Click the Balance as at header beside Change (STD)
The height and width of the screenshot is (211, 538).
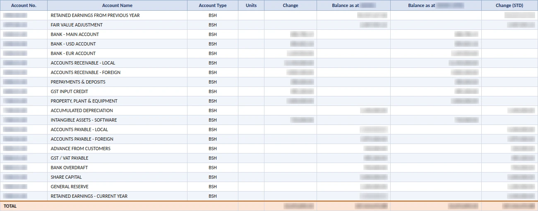click(x=436, y=5)
